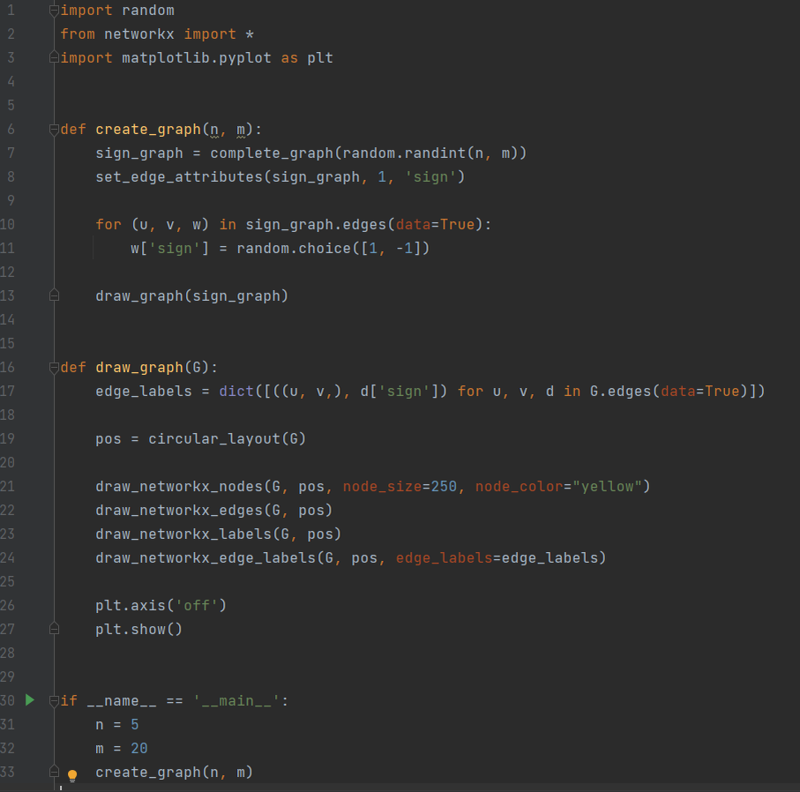Click the underlined parameter 'n' in create_graph def
This screenshot has height=792, width=800.
pyautogui.click(x=214, y=130)
